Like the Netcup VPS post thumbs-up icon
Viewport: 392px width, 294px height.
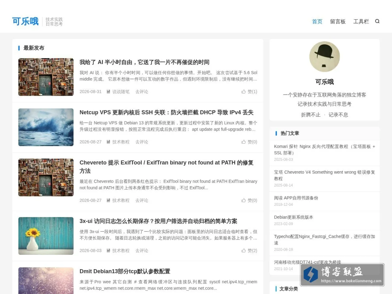[x=244, y=142]
